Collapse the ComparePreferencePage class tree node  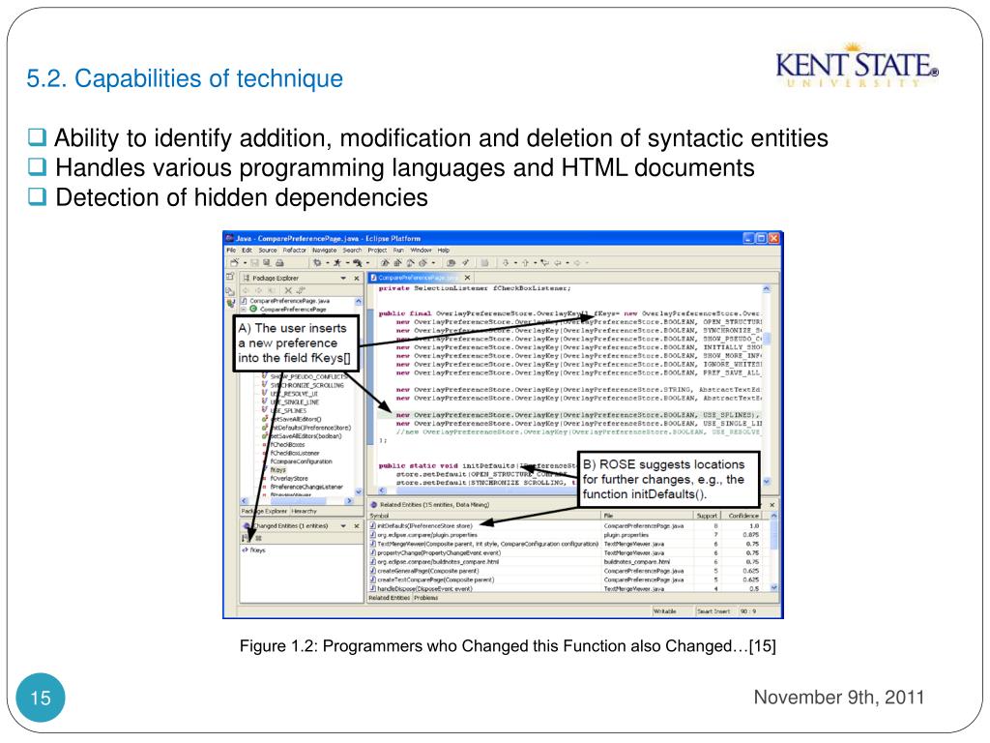tap(244, 310)
